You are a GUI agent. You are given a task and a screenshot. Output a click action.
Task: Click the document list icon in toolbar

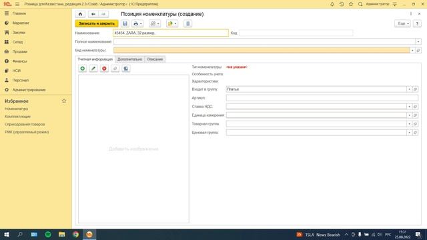[187, 24]
